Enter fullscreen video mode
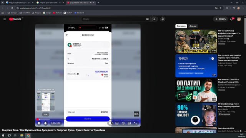The height and width of the screenshot is (138, 246). (135, 123)
